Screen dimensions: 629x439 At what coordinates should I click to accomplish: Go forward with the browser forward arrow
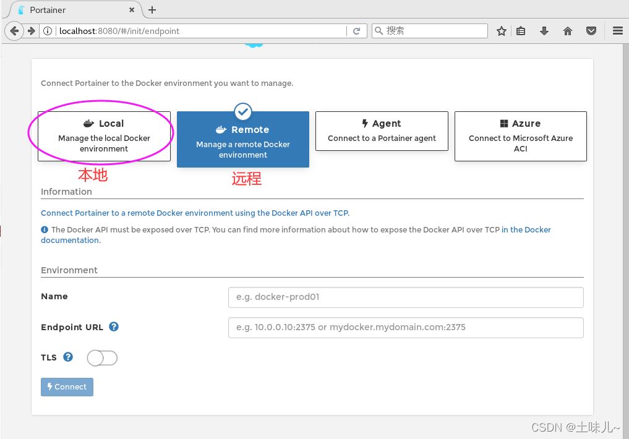[32, 31]
